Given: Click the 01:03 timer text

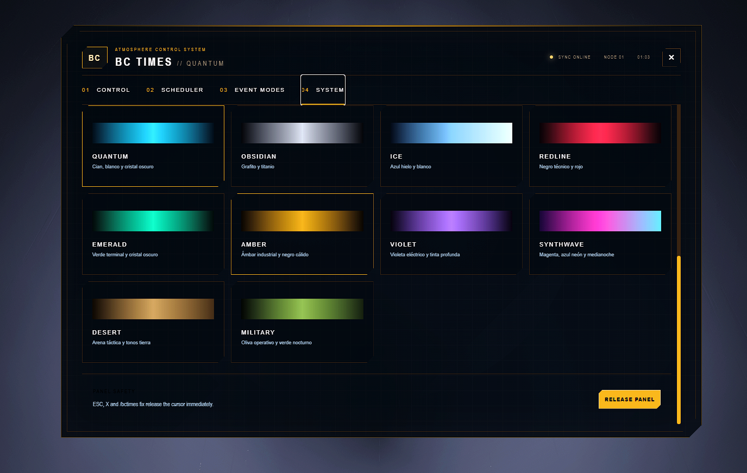Looking at the screenshot, I should (644, 57).
